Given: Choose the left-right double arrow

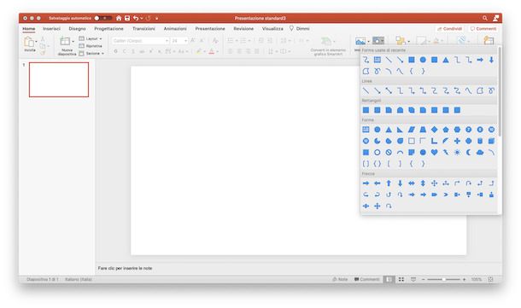Looking at the screenshot, I should pyautogui.click(x=412, y=183).
